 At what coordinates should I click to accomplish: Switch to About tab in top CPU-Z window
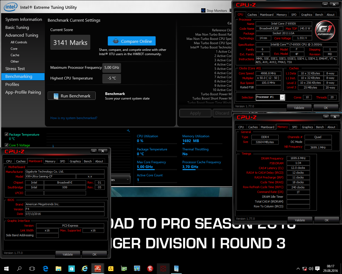(331, 15)
